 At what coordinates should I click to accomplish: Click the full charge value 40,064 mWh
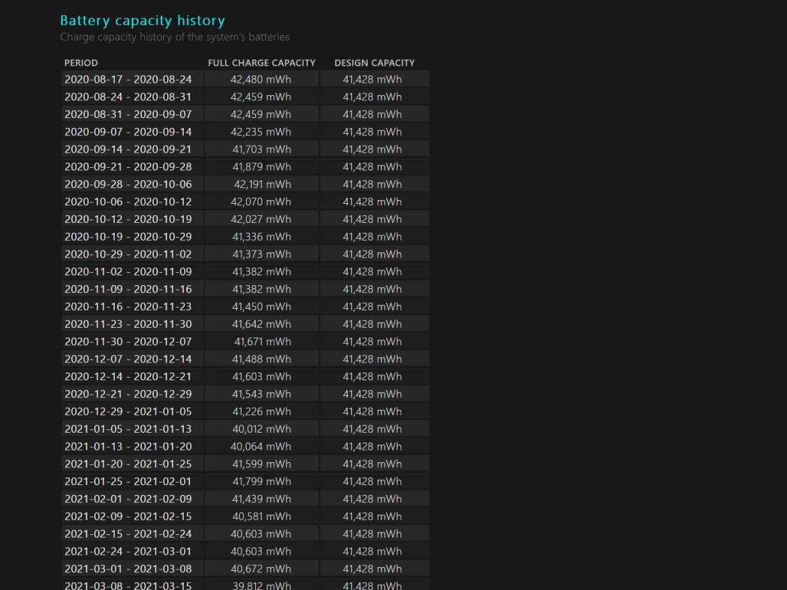(x=261, y=446)
